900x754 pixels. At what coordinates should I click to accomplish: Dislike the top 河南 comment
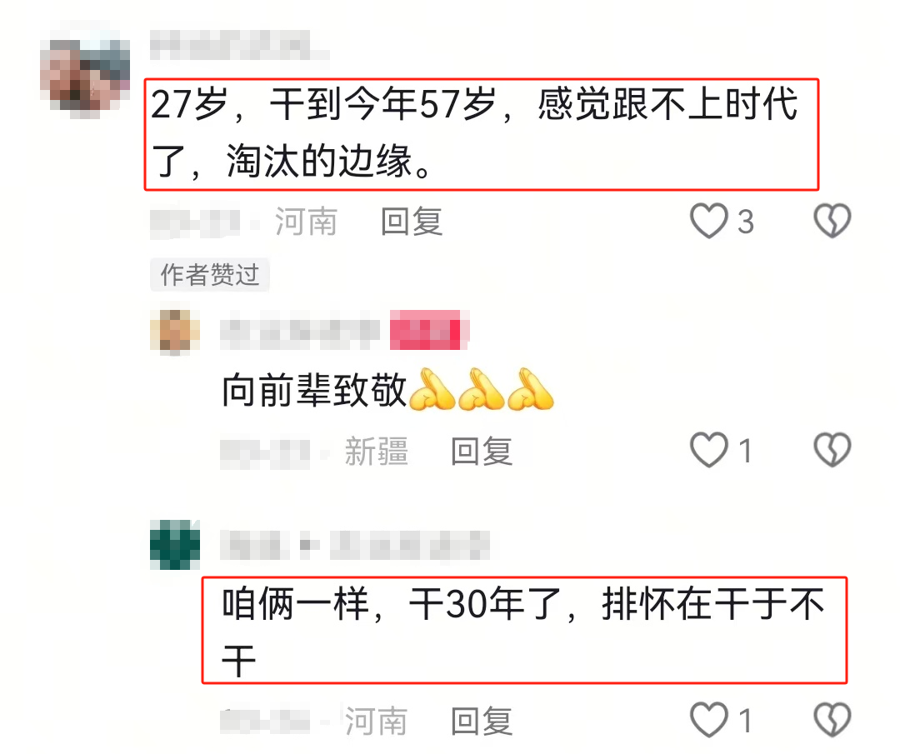[x=832, y=221]
